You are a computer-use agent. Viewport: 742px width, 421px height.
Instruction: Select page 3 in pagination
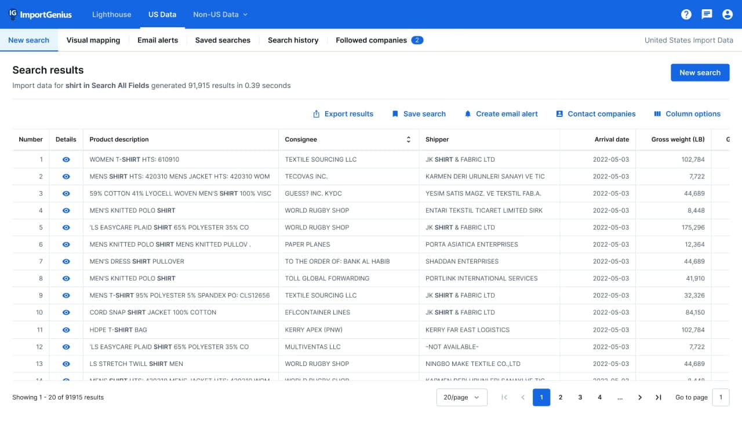pyautogui.click(x=580, y=397)
